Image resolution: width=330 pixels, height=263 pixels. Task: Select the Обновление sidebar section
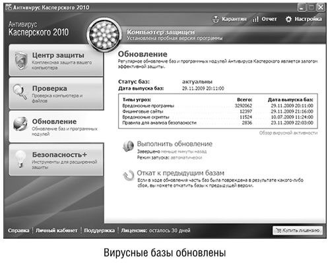point(56,127)
